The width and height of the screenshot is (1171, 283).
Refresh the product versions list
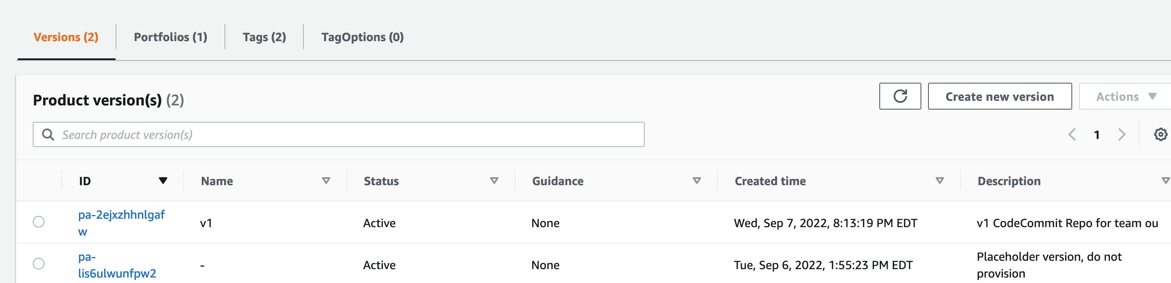pyautogui.click(x=900, y=96)
